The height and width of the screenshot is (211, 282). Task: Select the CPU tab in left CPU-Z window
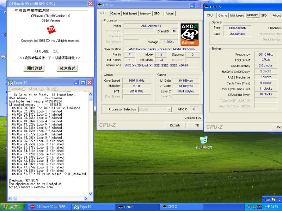point(103,13)
